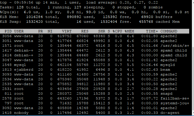The width and height of the screenshot is (194, 116).
Task: Click the RES column header
Action: pyautogui.click(x=85, y=31)
